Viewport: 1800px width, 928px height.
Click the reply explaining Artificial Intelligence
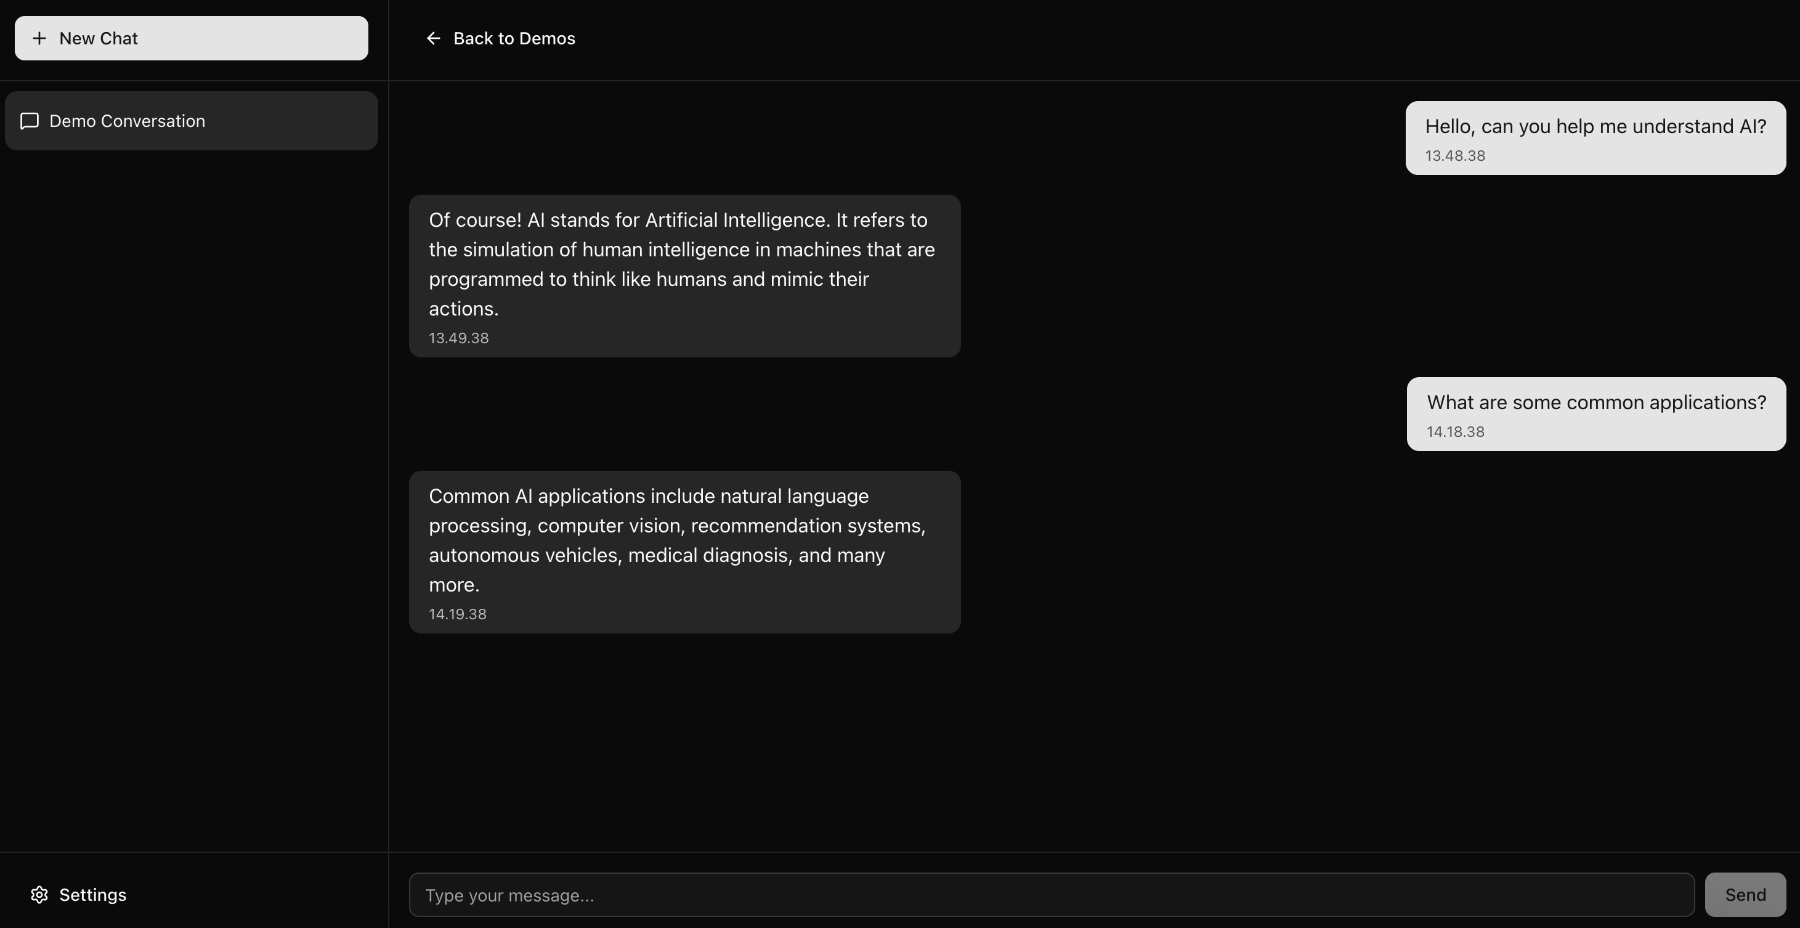coord(681,264)
